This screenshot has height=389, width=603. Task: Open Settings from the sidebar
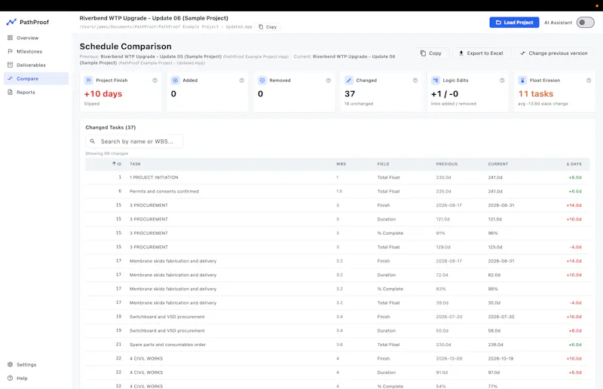[x=26, y=364]
